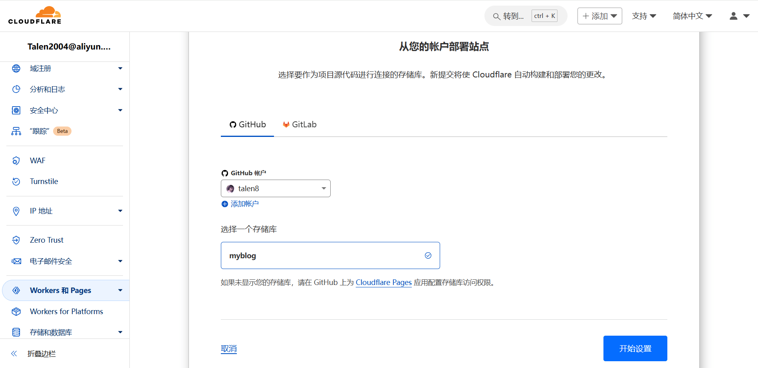Click the 开始设置 button

(x=635, y=348)
